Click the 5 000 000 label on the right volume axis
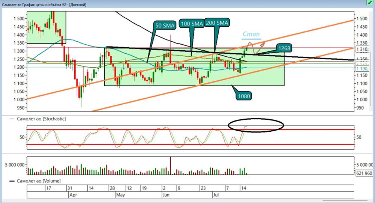Screen dimensions: 375x203 [364, 165]
